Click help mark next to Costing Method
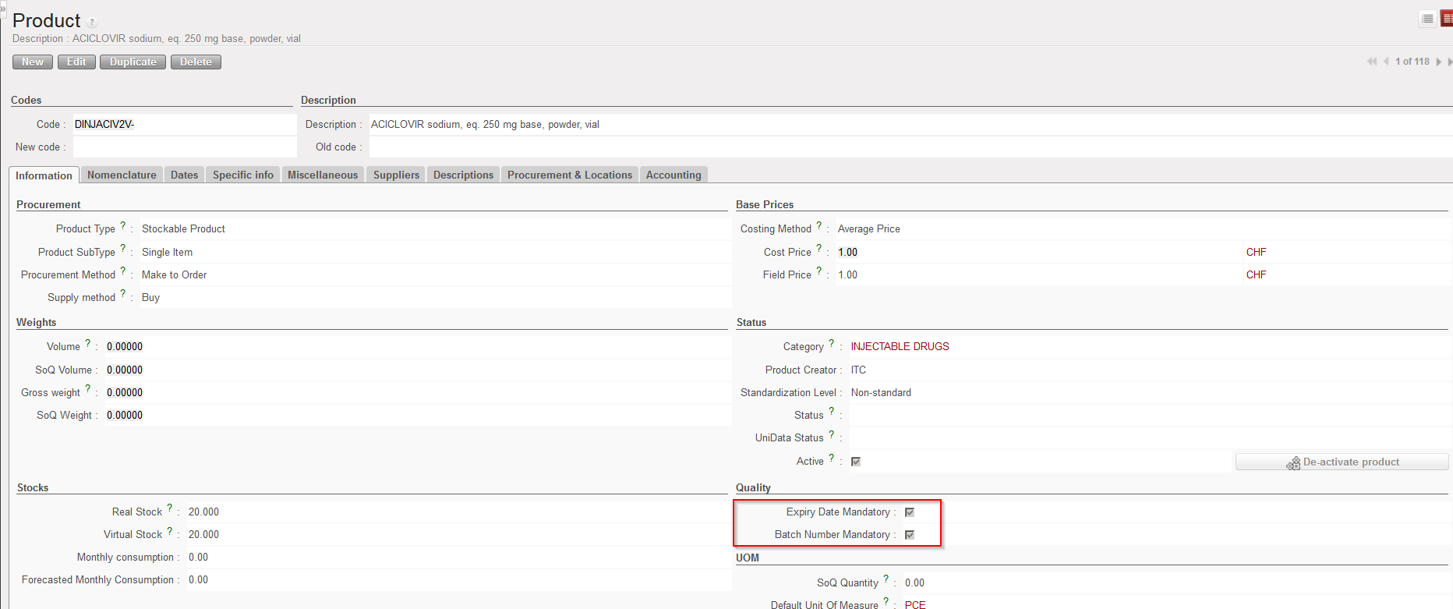 [x=818, y=226]
